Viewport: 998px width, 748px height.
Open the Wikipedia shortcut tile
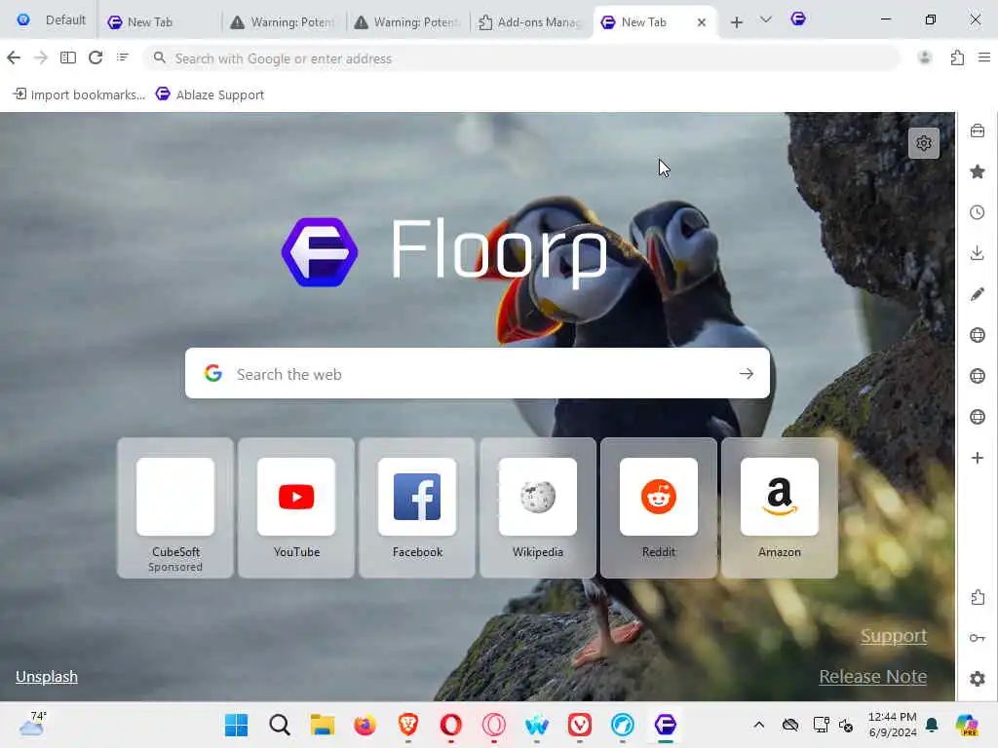[x=538, y=507]
